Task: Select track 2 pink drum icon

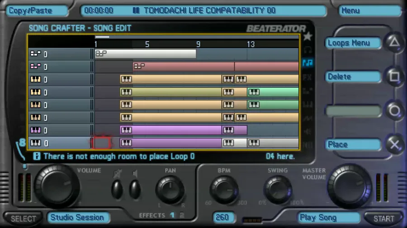Action: pos(36,66)
